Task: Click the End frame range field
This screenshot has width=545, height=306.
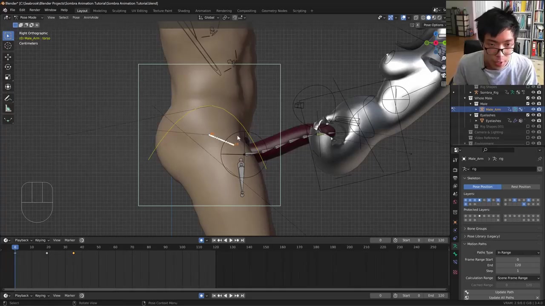Action: tap(517, 265)
